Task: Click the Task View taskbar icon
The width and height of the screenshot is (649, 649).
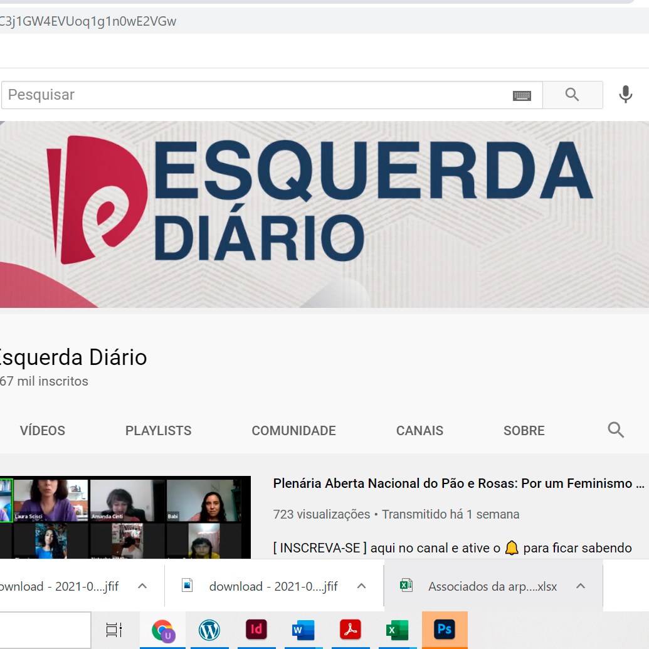Action: pos(114,630)
